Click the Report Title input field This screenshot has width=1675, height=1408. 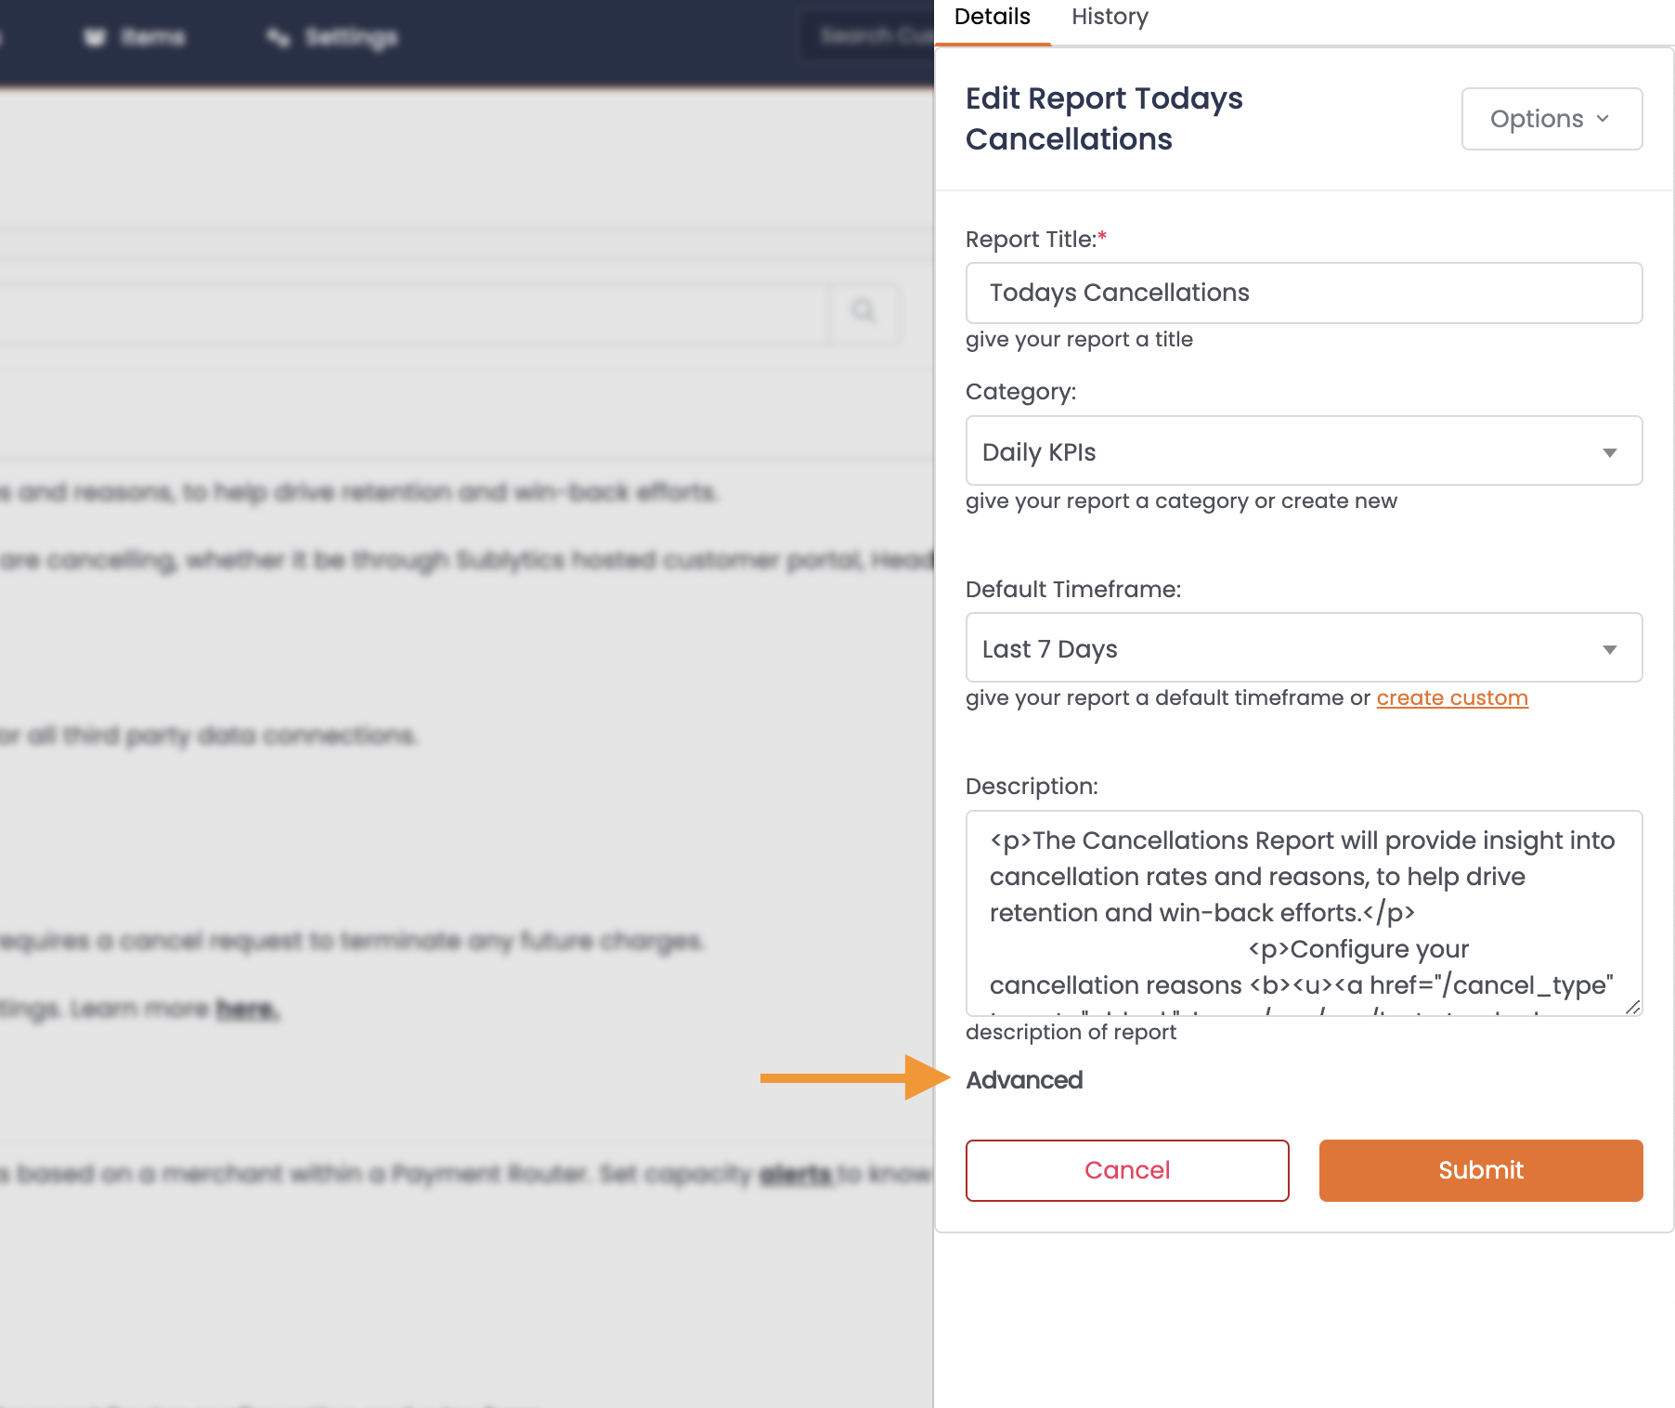pos(1304,293)
